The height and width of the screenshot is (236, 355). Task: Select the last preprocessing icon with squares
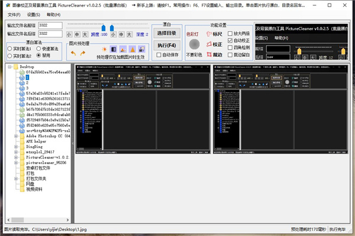(x=142, y=49)
